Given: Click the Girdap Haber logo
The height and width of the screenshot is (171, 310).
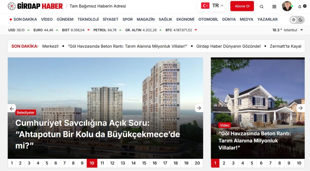Looking at the screenshot, I should click(35, 6).
